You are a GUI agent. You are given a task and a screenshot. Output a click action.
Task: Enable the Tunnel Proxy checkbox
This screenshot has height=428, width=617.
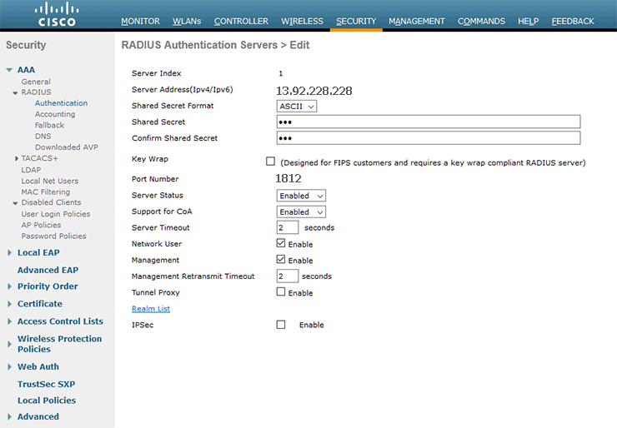tap(281, 292)
